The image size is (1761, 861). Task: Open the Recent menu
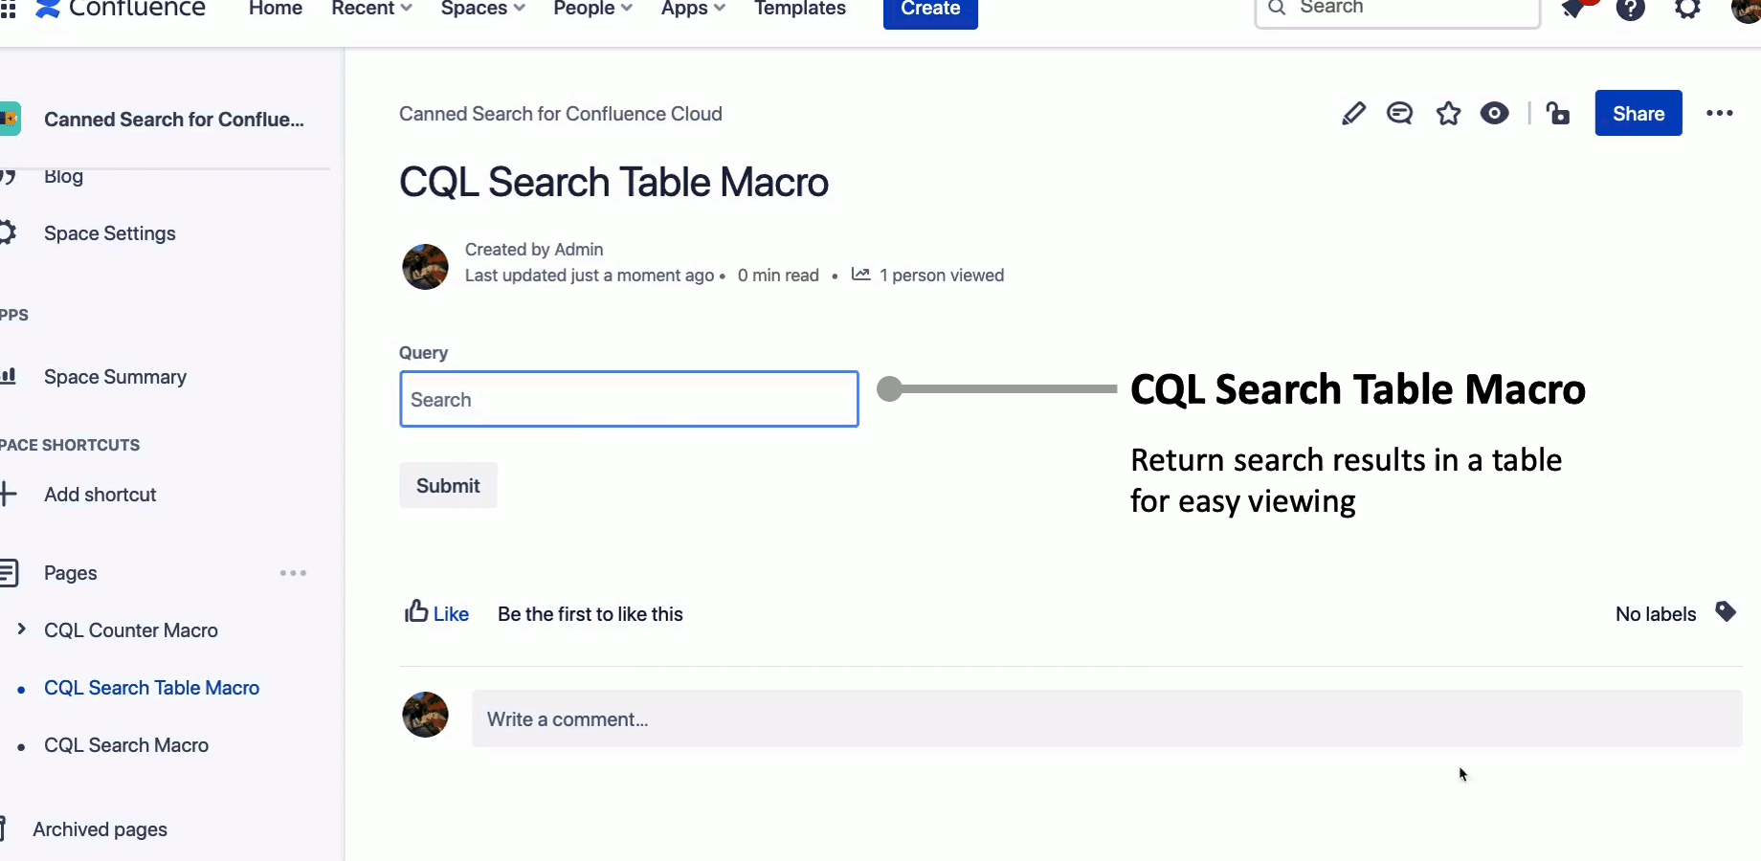tap(369, 9)
